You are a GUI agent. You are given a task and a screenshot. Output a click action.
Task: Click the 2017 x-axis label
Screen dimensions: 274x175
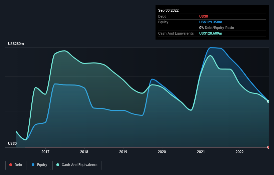pos(45,152)
